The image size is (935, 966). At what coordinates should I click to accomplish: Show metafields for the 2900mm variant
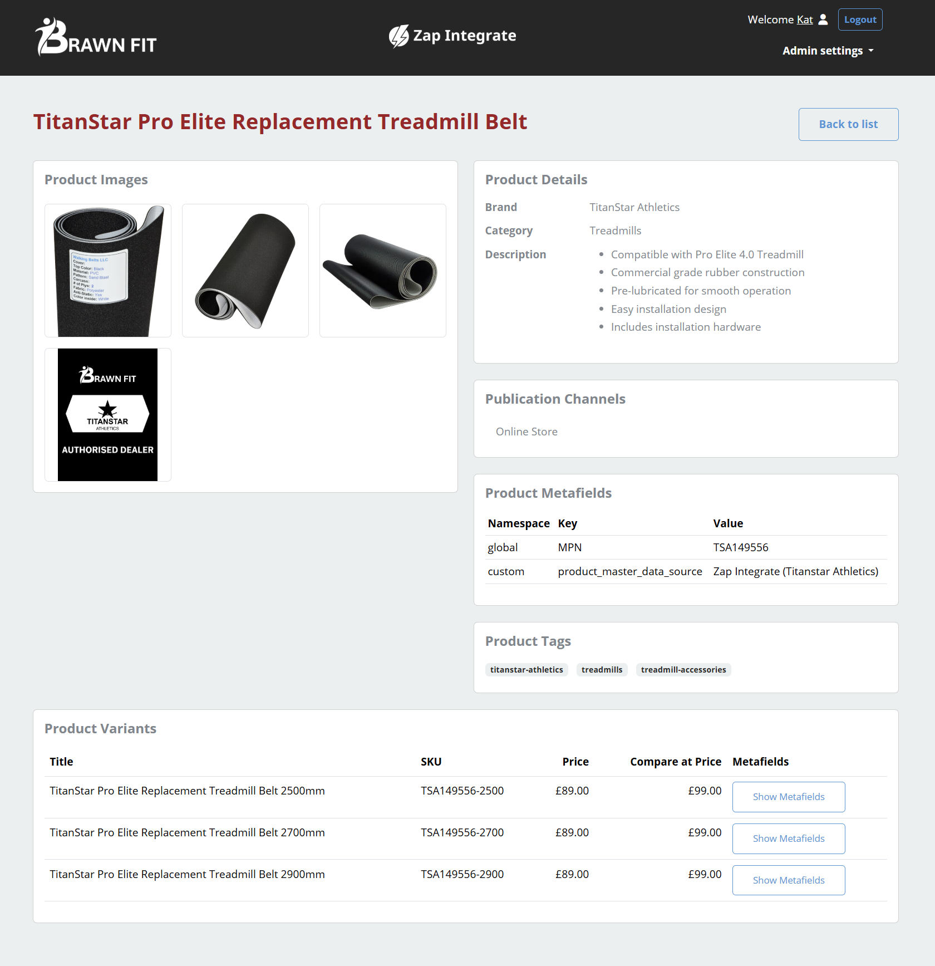(788, 880)
